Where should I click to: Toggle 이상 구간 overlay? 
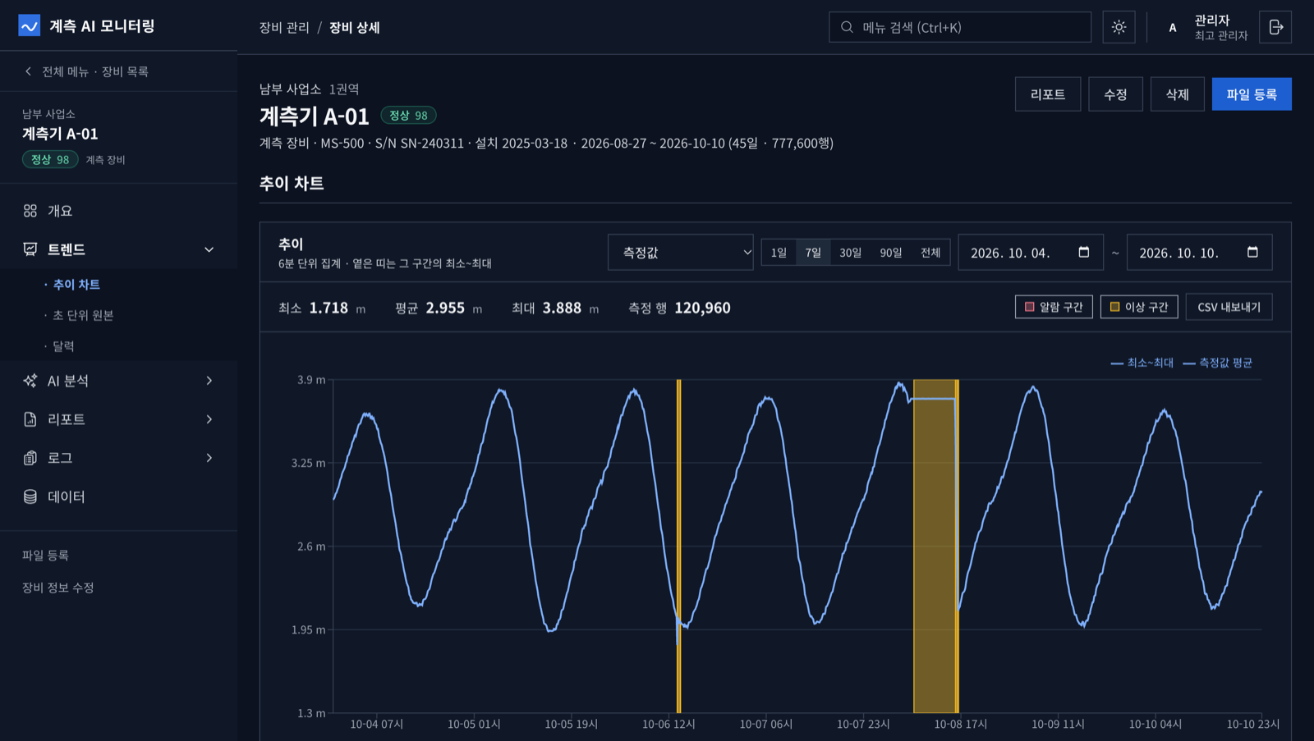1139,307
